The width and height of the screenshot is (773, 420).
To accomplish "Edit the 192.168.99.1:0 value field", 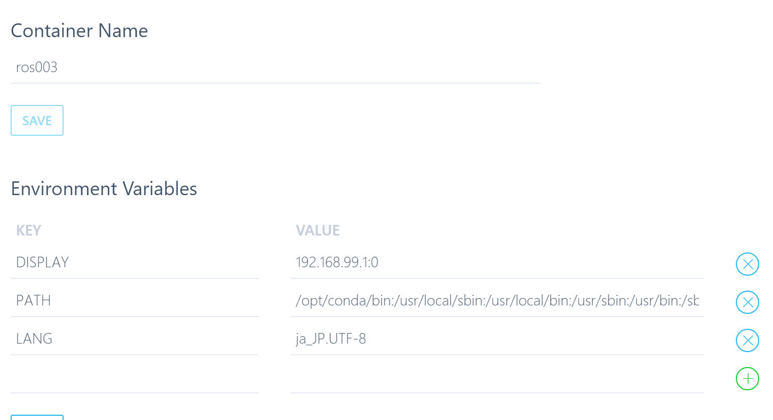I will click(x=497, y=263).
